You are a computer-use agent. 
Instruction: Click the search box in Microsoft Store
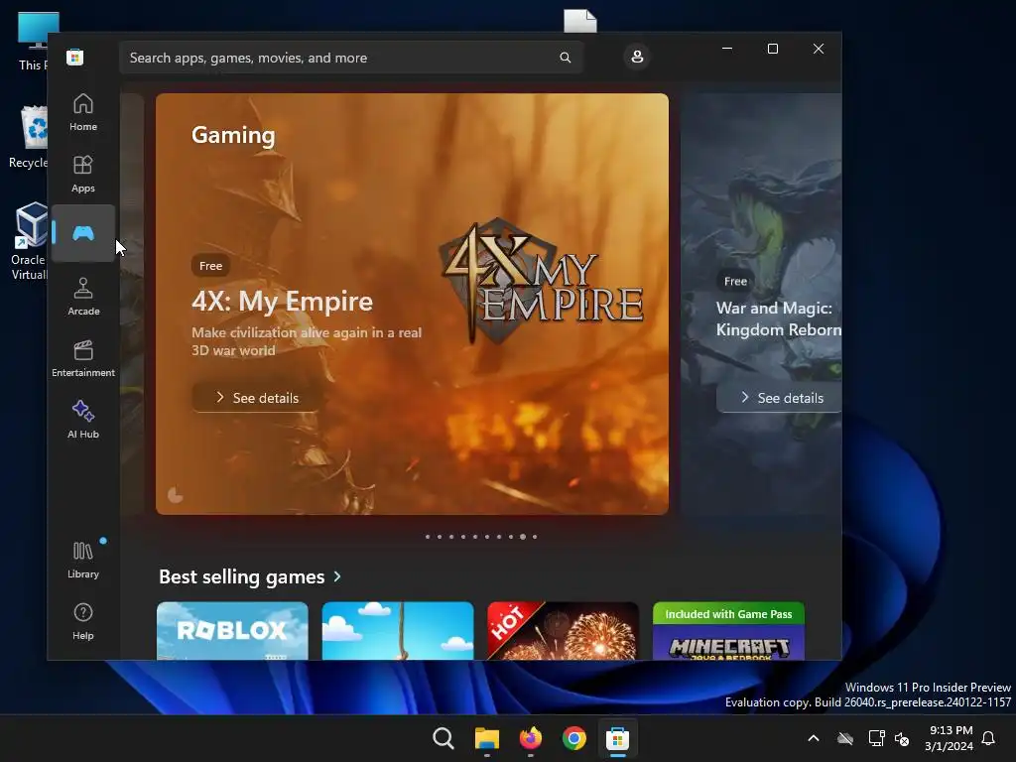tap(351, 58)
